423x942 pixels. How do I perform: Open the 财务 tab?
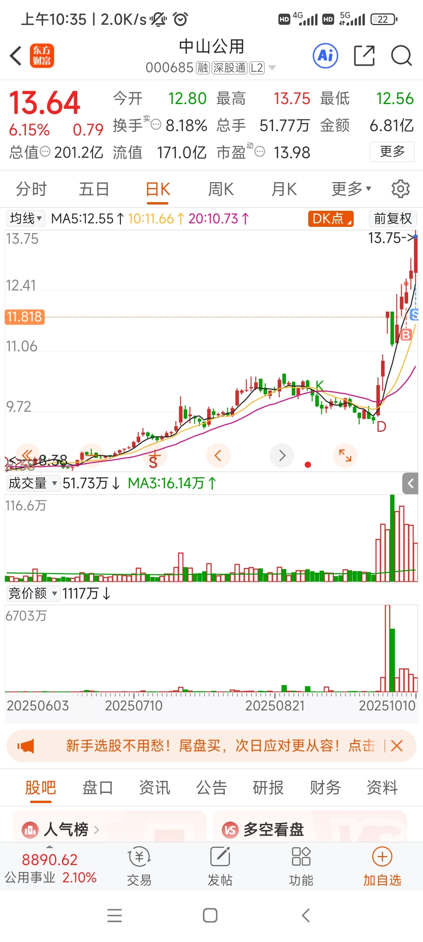click(x=325, y=787)
